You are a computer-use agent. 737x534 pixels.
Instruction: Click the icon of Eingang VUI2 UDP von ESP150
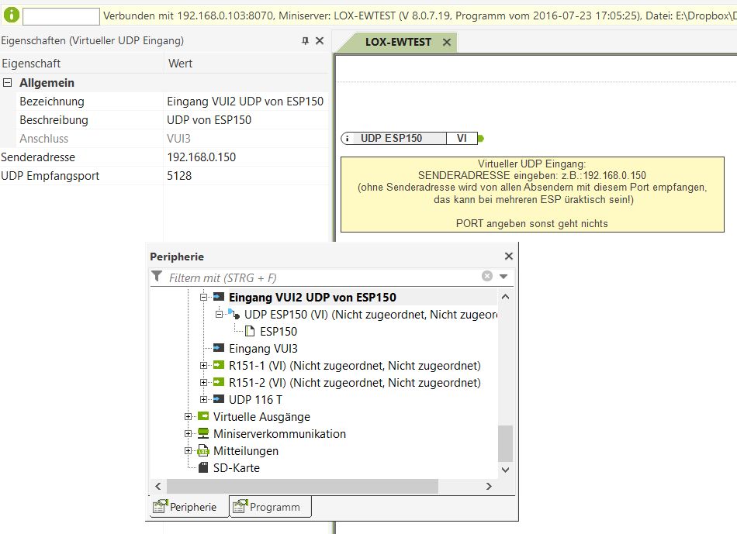coord(219,296)
